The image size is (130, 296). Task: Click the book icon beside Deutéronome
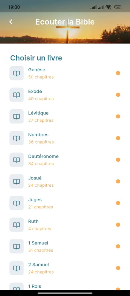(x=16, y=160)
